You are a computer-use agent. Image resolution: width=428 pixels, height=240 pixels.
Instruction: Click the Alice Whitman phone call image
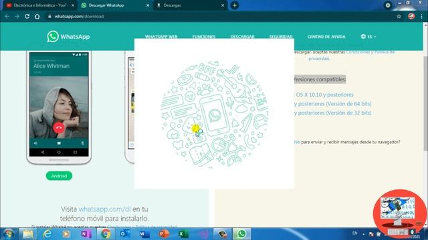tap(59, 105)
